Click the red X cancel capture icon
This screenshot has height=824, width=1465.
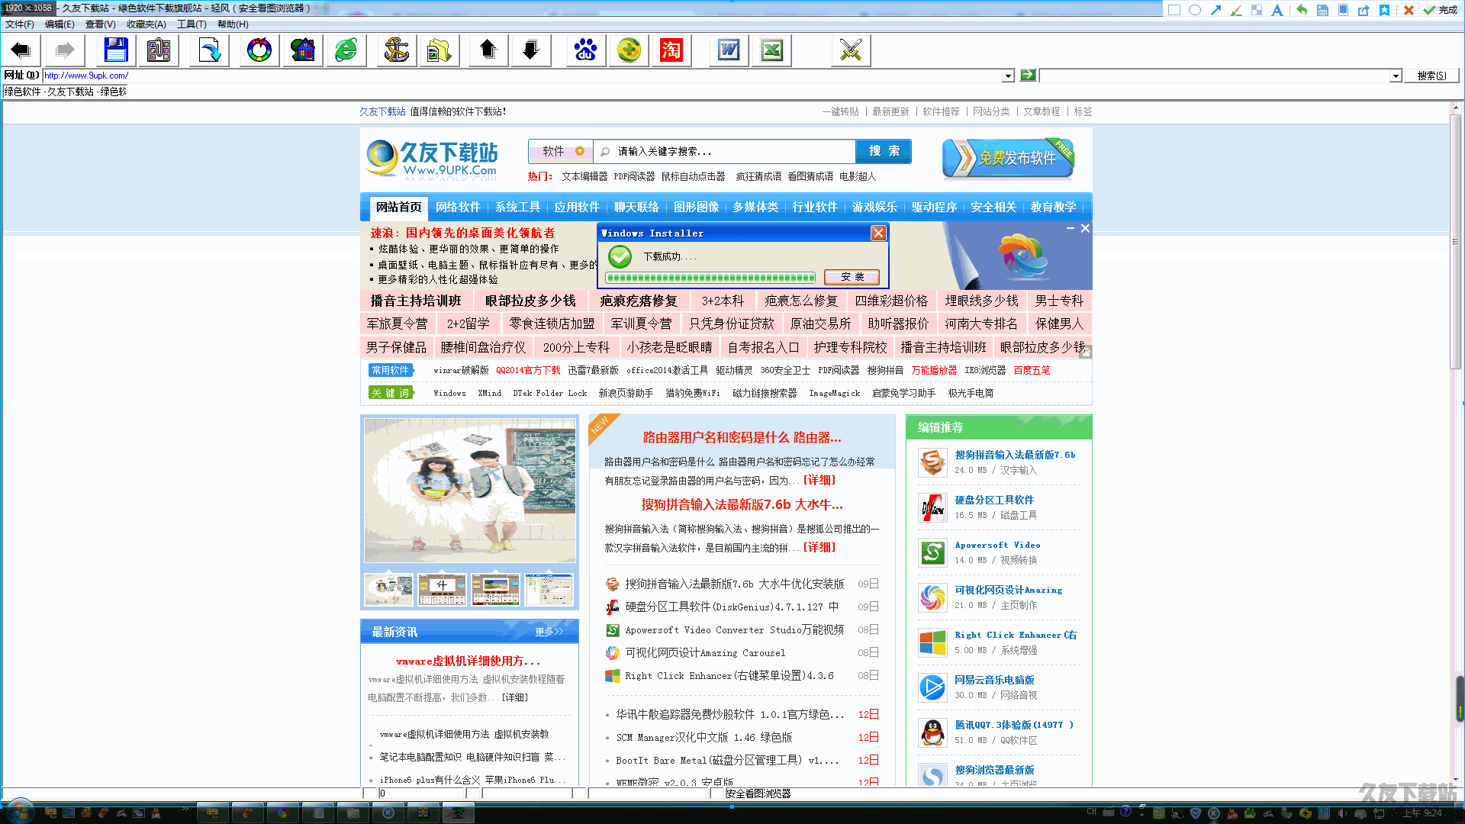(1409, 9)
